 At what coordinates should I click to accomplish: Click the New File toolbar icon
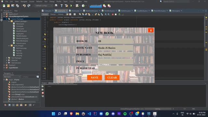click(4, 6)
